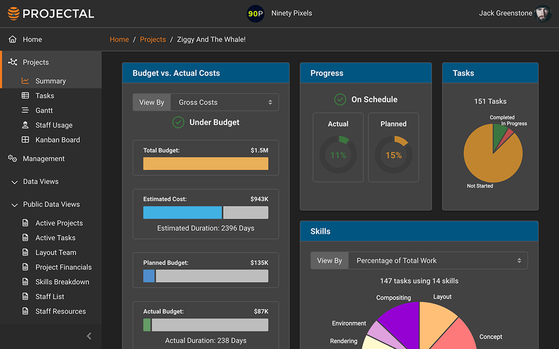This screenshot has width=559, height=349.
Task: Click the Staff Resources document icon
Action: (25, 311)
